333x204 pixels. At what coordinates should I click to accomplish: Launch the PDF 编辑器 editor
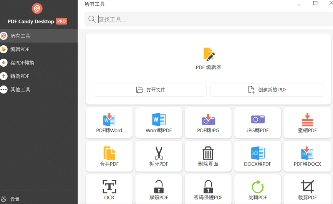tap(209, 59)
